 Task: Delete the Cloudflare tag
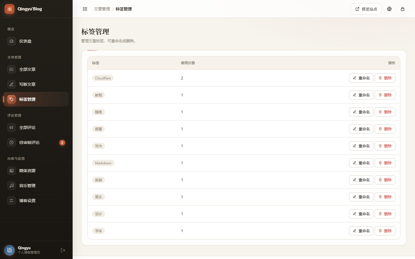385,78
